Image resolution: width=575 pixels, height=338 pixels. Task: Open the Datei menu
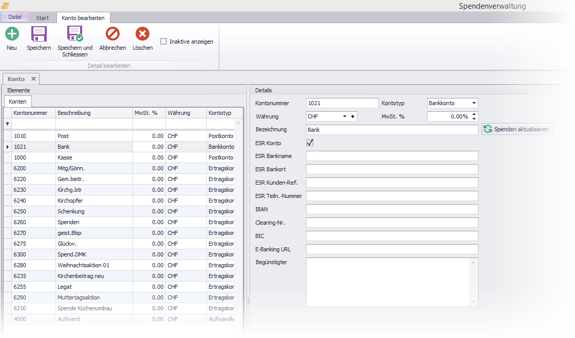(15, 17)
